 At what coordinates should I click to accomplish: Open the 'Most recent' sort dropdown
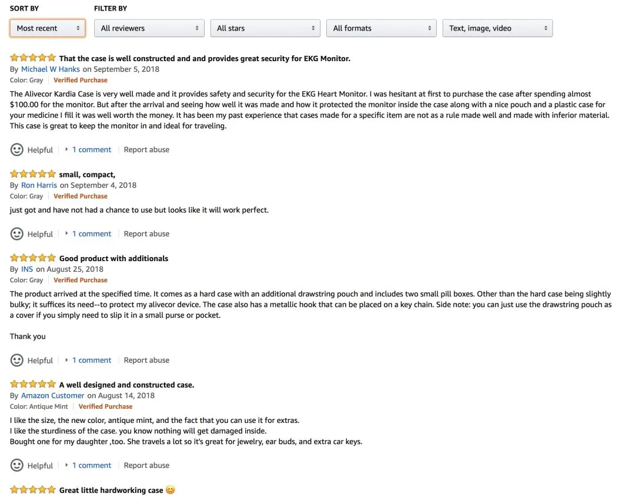point(48,28)
